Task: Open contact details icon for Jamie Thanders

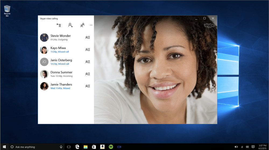Action: click(x=88, y=86)
